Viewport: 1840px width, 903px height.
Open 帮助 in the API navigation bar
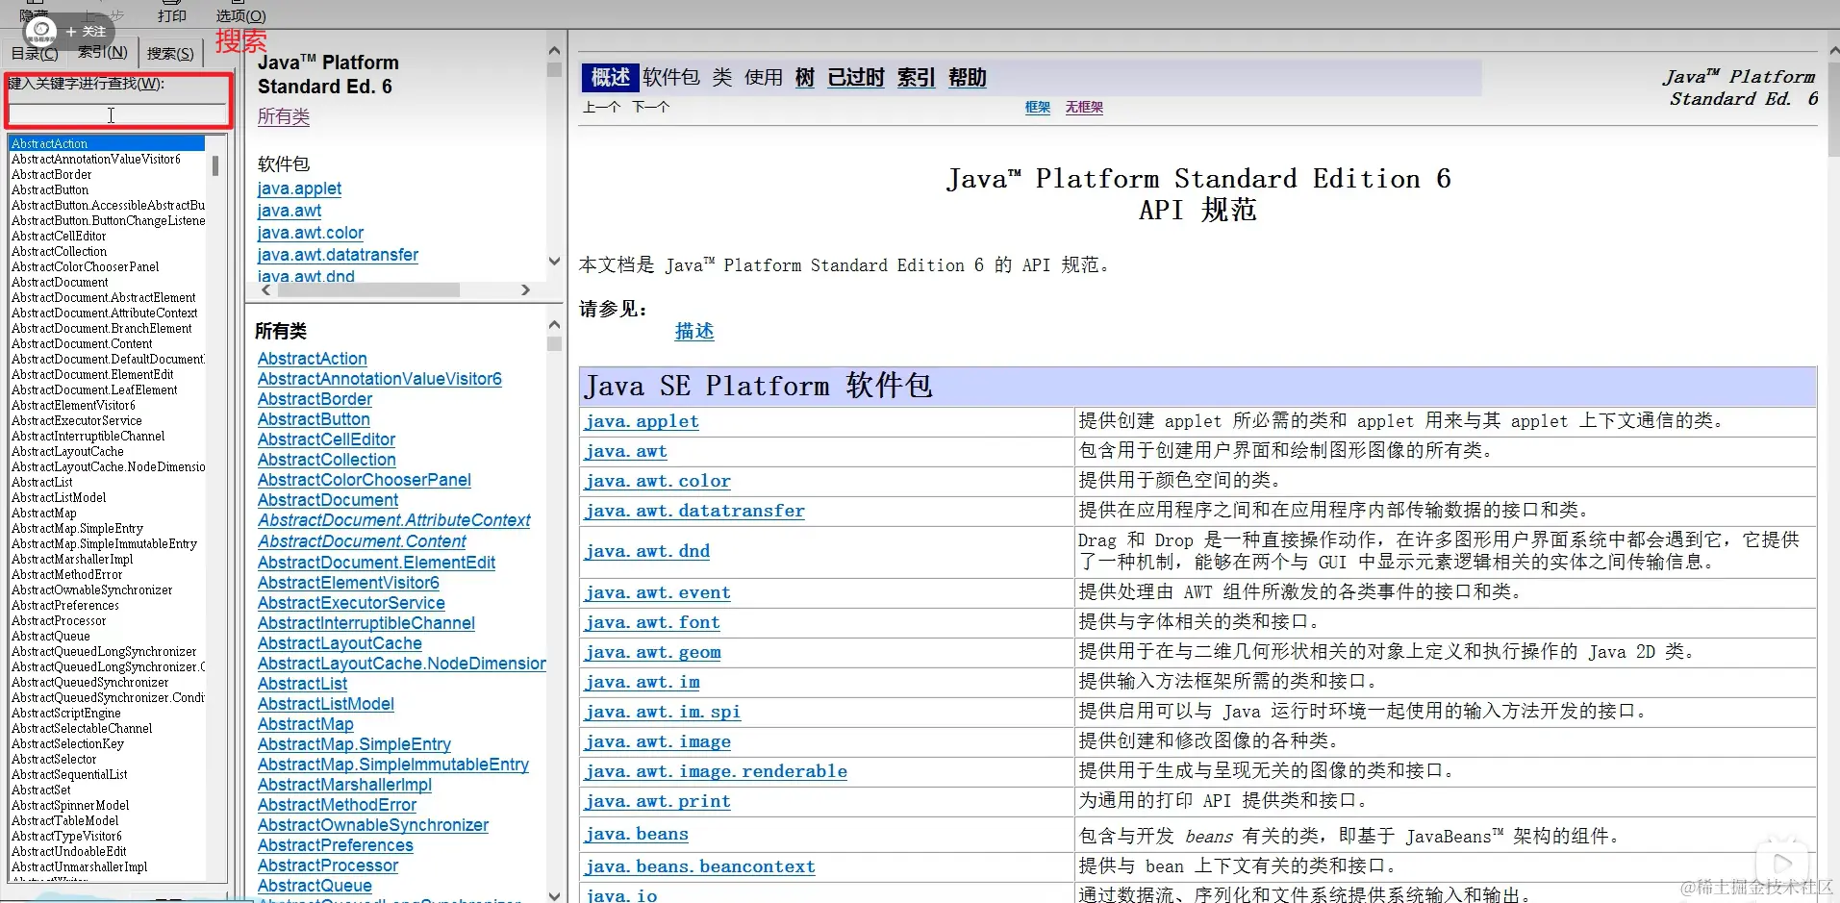[x=968, y=77]
